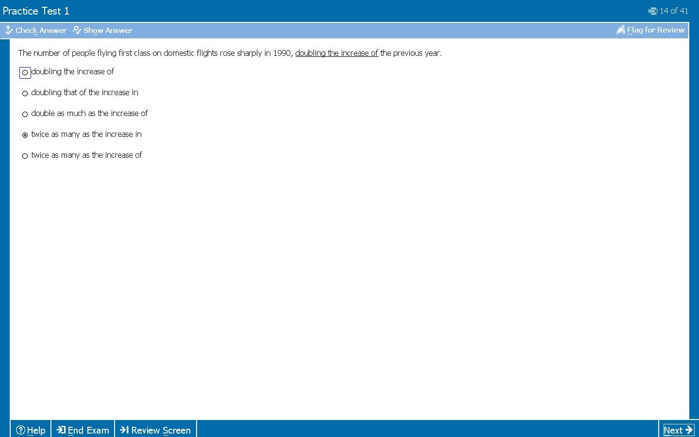Click the Show Answer icon
Viewport: 699px width, 437px height.
pos(77,30)
